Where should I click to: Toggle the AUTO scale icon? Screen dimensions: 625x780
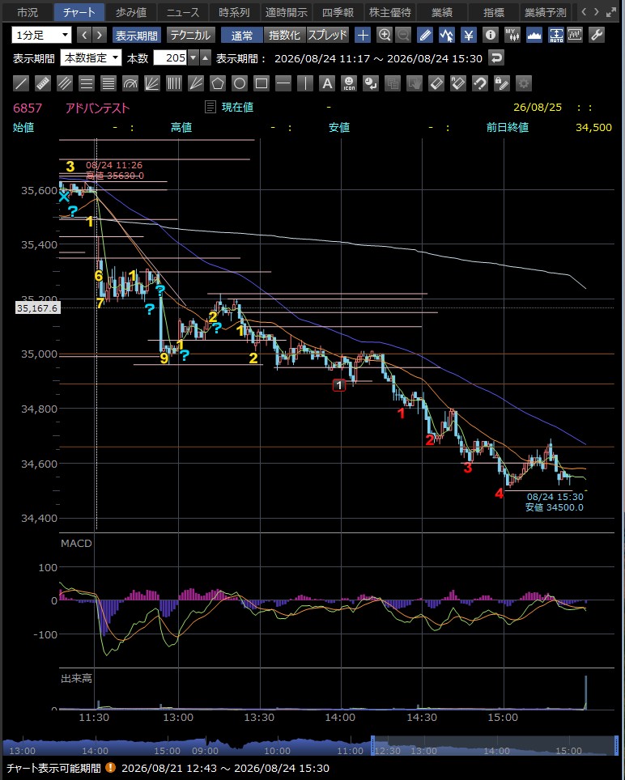(x=556, y=35)
